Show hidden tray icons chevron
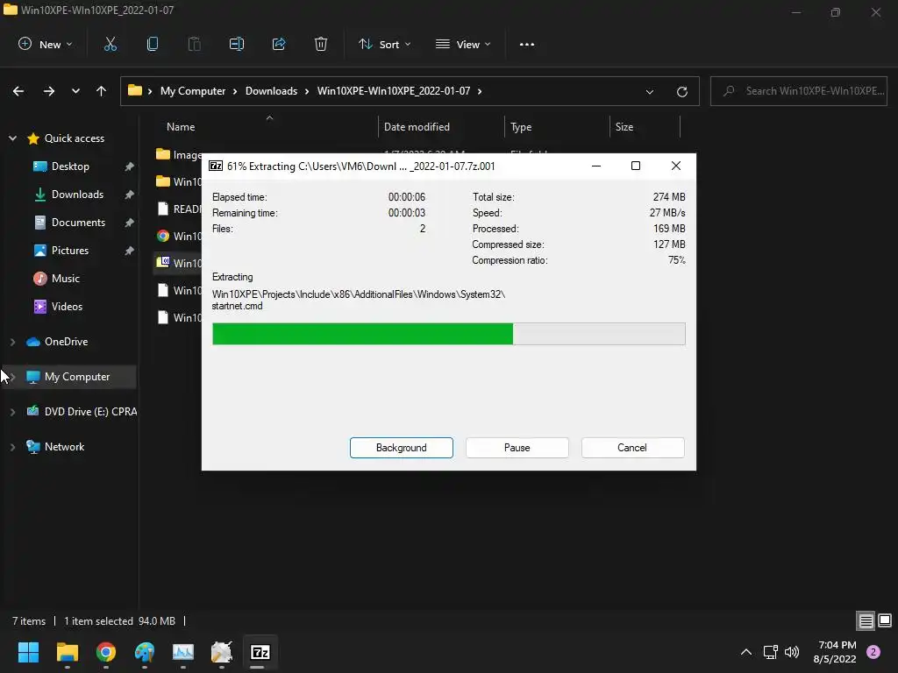This screenshot has width=898, height=673. click(746, 652)
